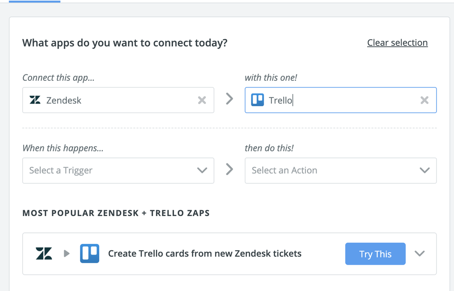This screenshot has width=454, height=291.
Task: Clear the Zendesk app with its X icon
Action: click(202, 100)
